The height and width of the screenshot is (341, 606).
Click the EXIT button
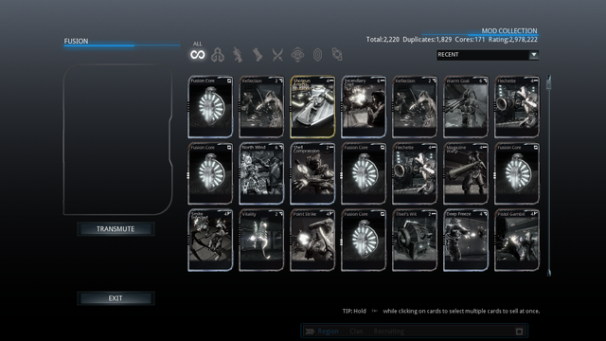[116, 298]
